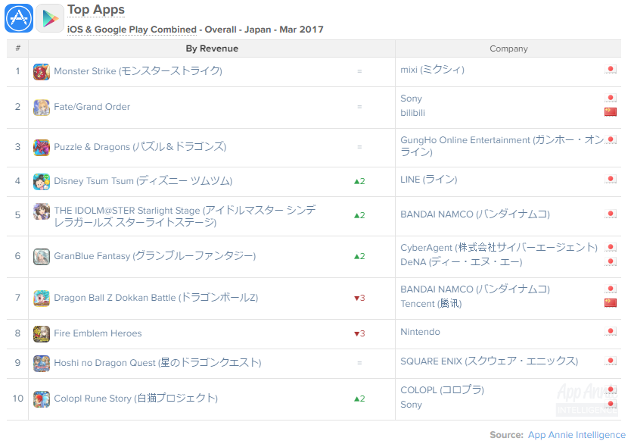Open the Fire Emblem Heroes app icon

42,334
